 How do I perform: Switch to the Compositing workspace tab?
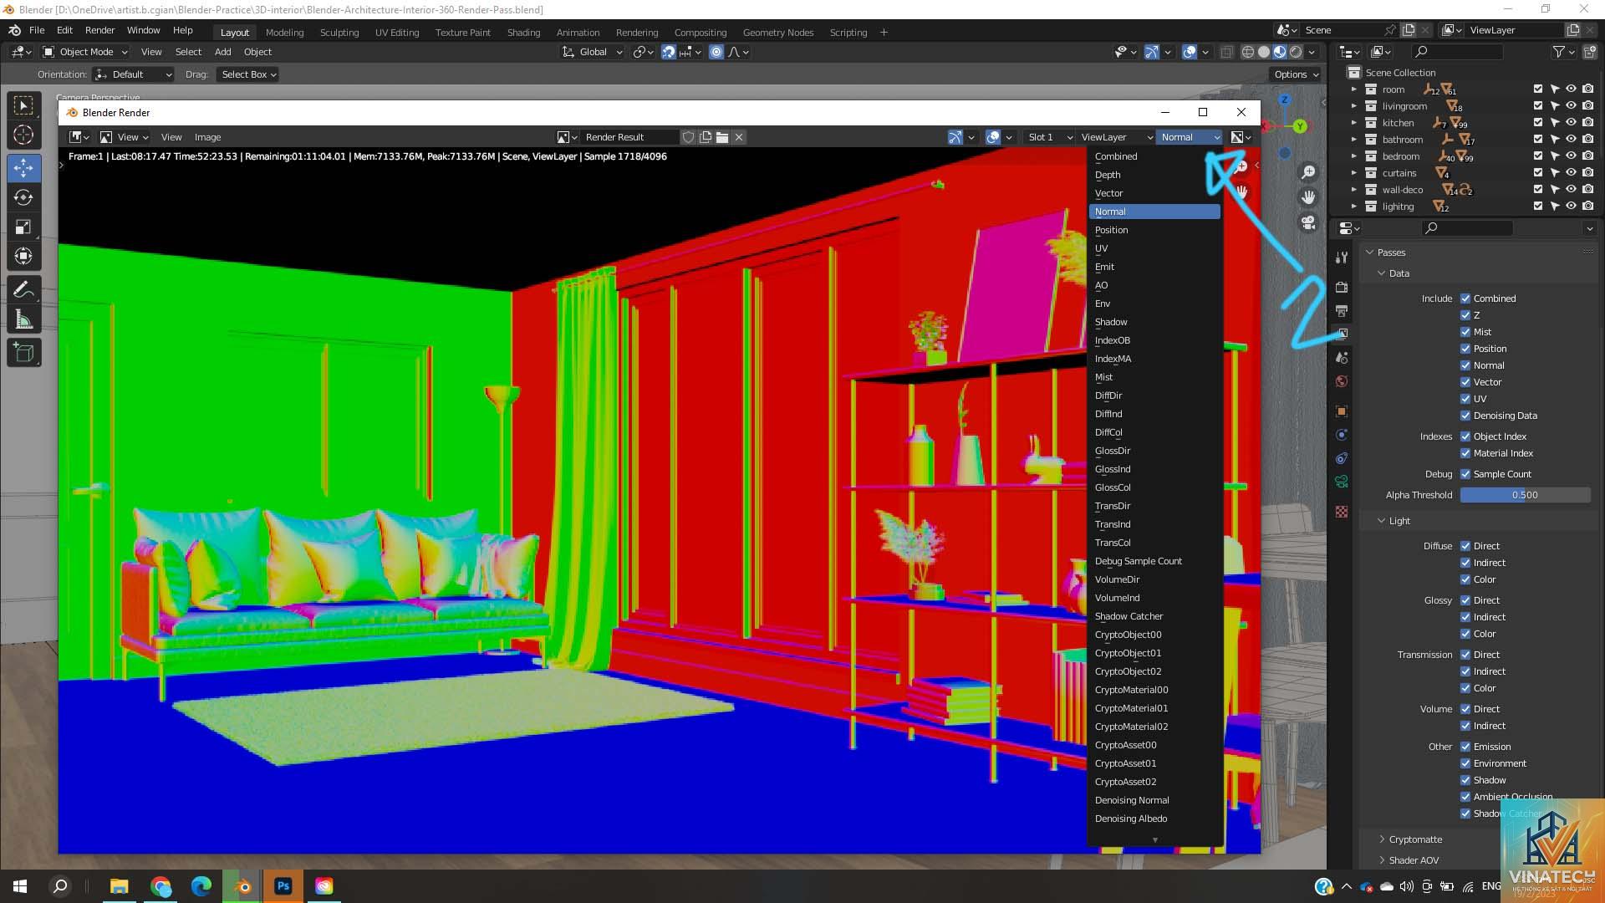(x=701, y=33)
